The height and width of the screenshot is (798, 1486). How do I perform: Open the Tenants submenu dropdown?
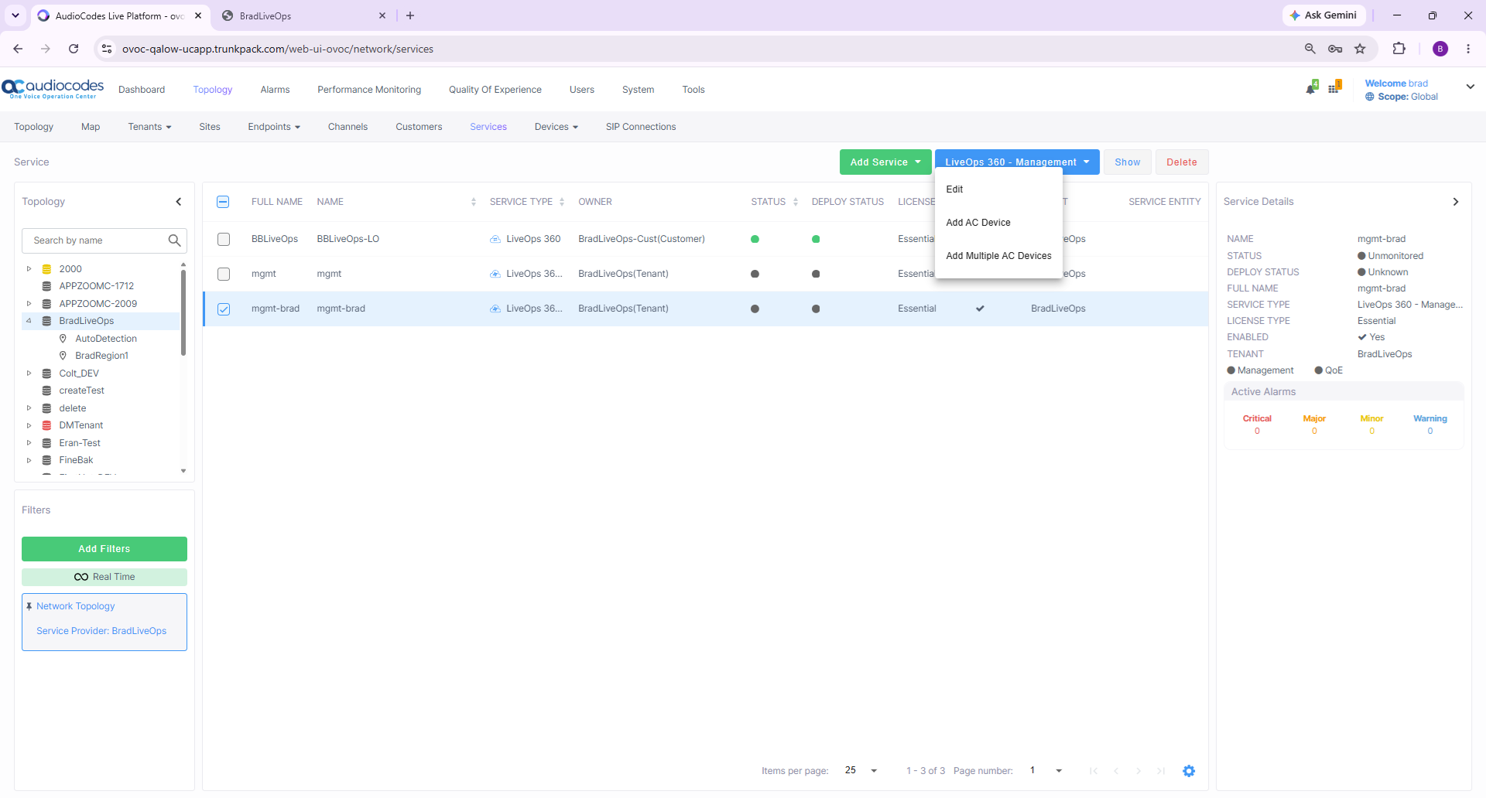pyautogui.click(x=149, y=127)
